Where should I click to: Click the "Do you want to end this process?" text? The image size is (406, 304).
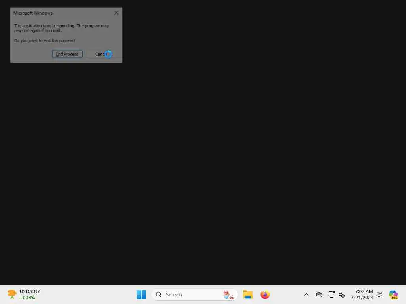point(45,41)
